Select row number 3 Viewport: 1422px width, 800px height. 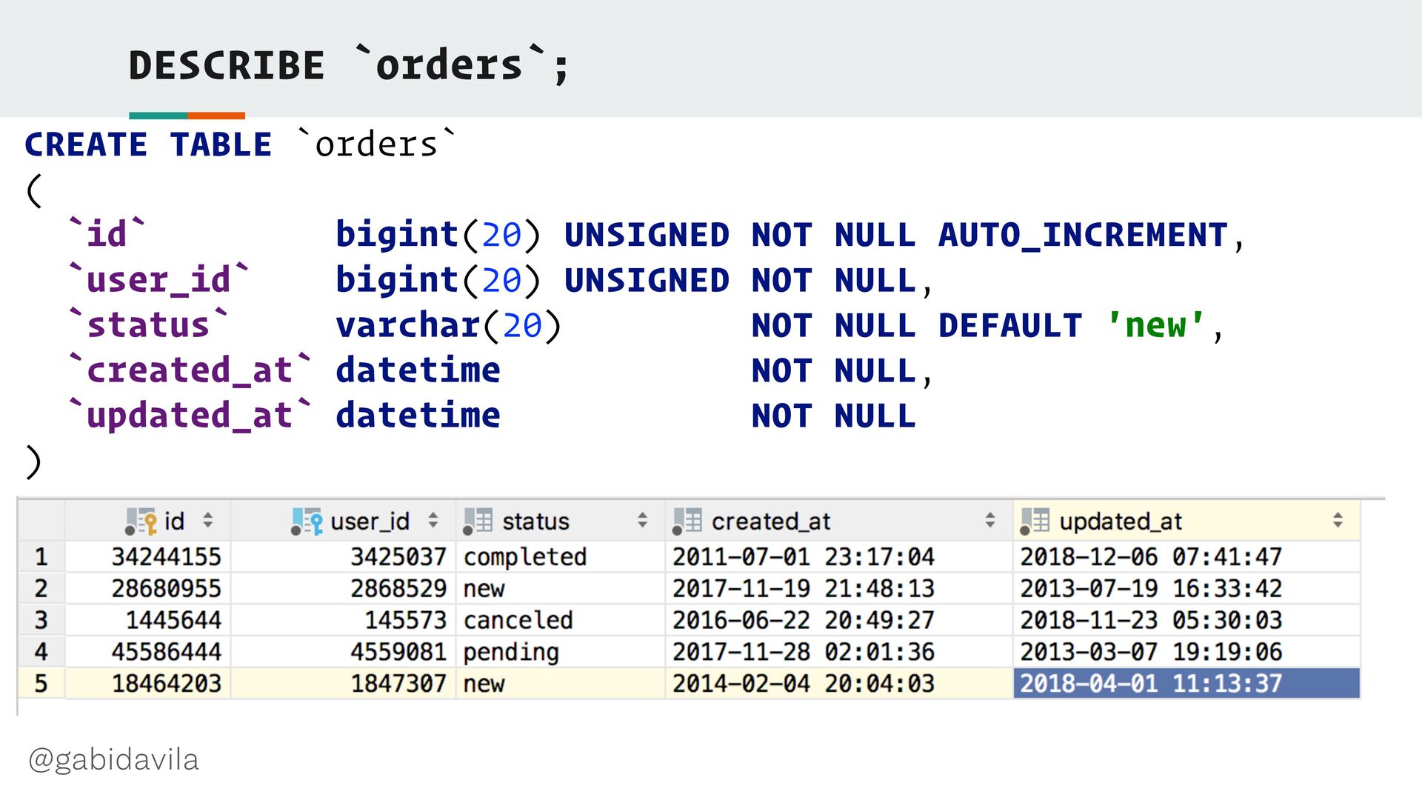41,620
